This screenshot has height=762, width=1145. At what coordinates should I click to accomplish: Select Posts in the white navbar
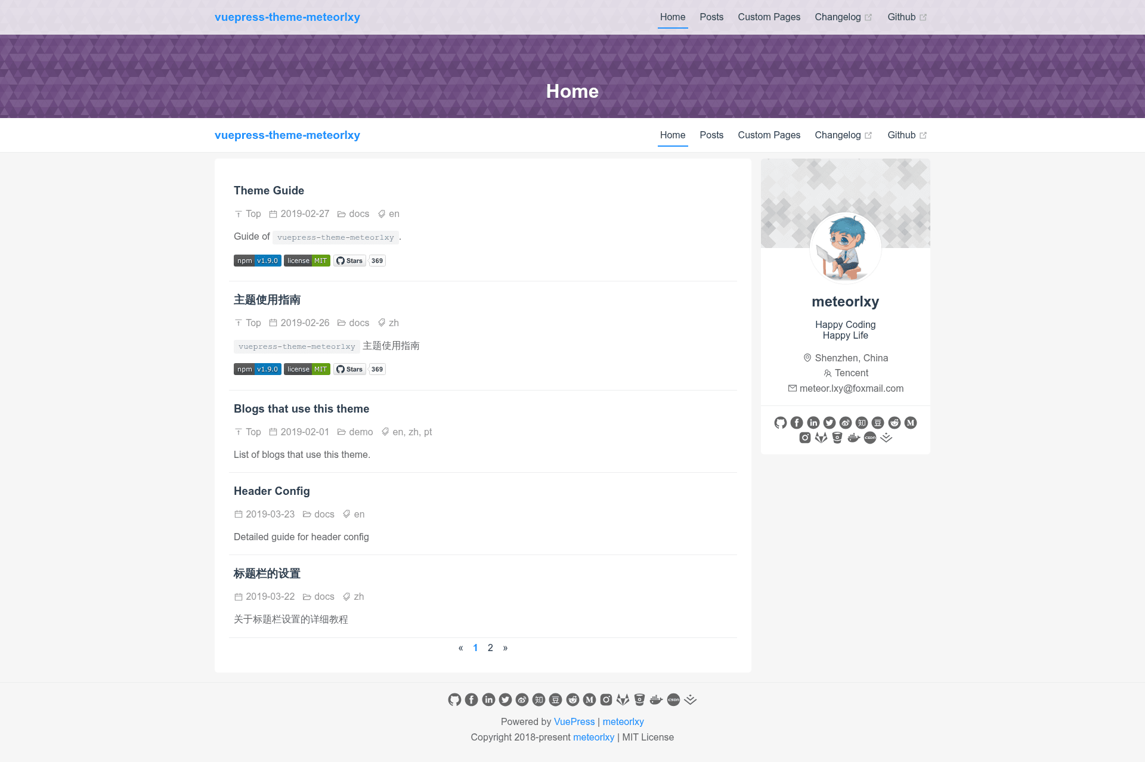[x=711, y=135]
